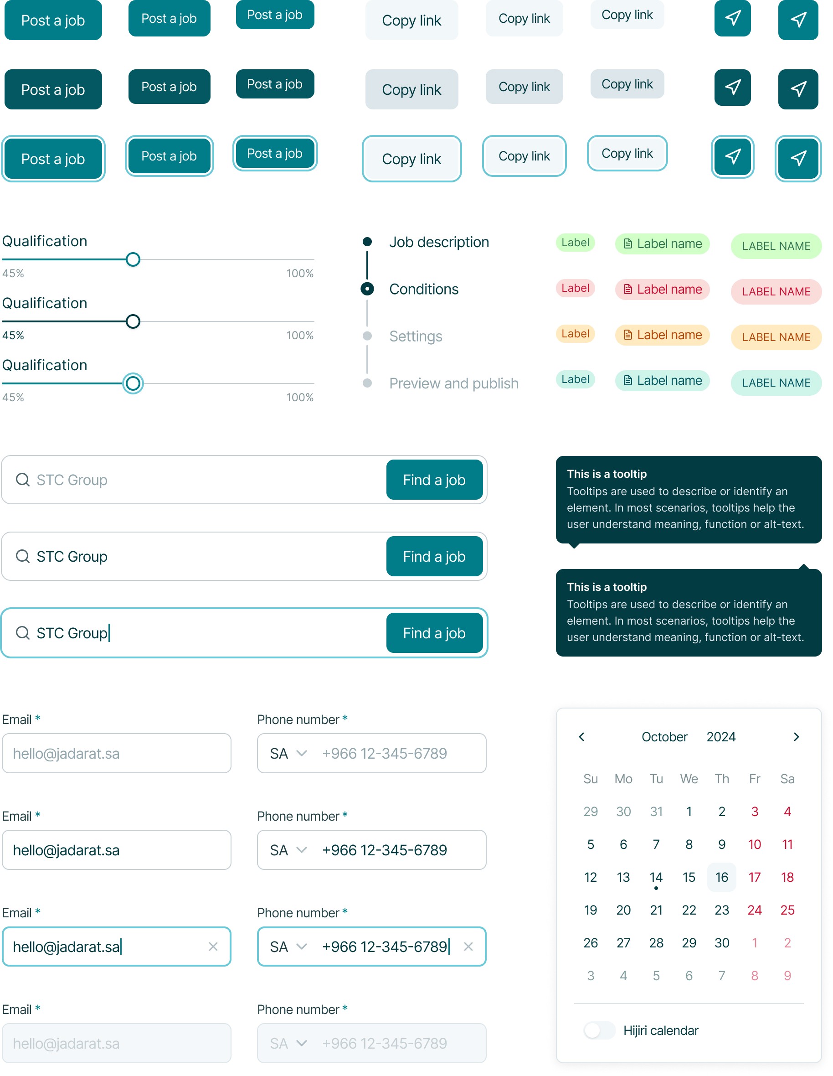Pick date 28 in the calendar
The height and width of the screenshot is (1076, 833).
tap(656, 942)
